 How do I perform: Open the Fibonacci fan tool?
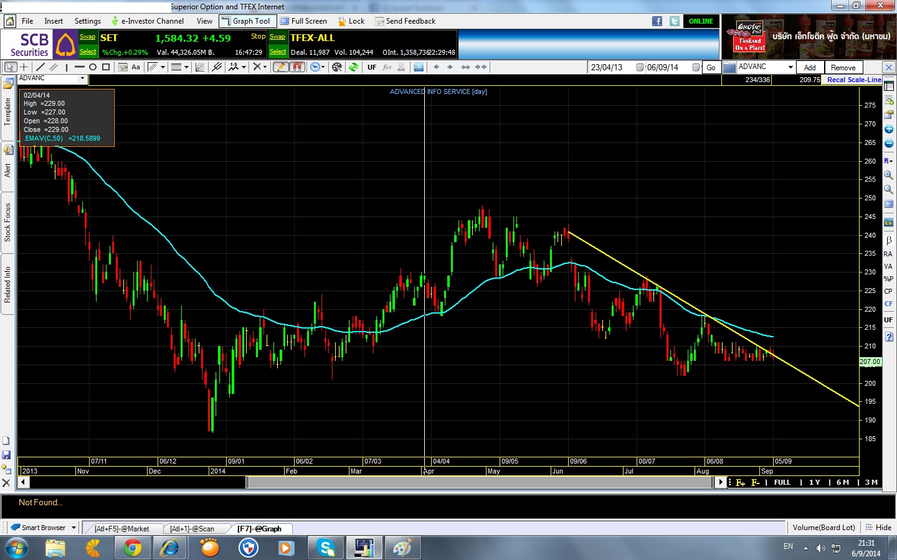click(x=200, y=67)
